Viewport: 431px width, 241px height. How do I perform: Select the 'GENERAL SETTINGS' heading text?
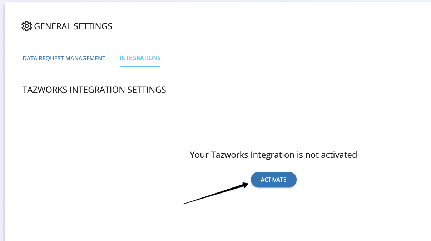coord(73,26)
